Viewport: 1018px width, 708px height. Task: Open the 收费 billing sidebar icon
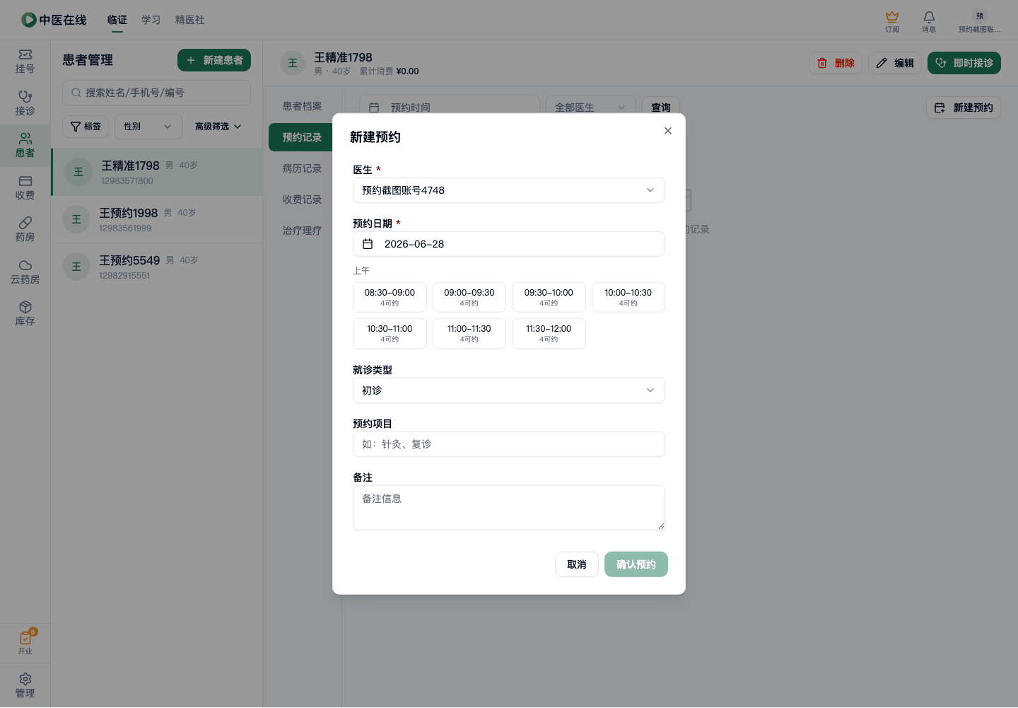point(25,188)
